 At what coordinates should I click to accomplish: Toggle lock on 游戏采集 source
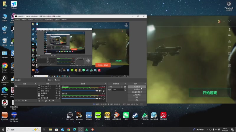pyautogui.click(x=59, y=93)
